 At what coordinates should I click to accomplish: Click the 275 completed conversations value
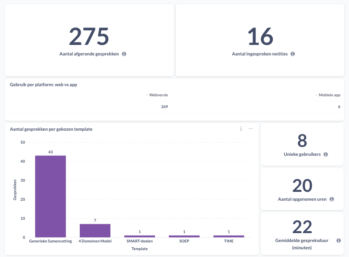point(89,36)
